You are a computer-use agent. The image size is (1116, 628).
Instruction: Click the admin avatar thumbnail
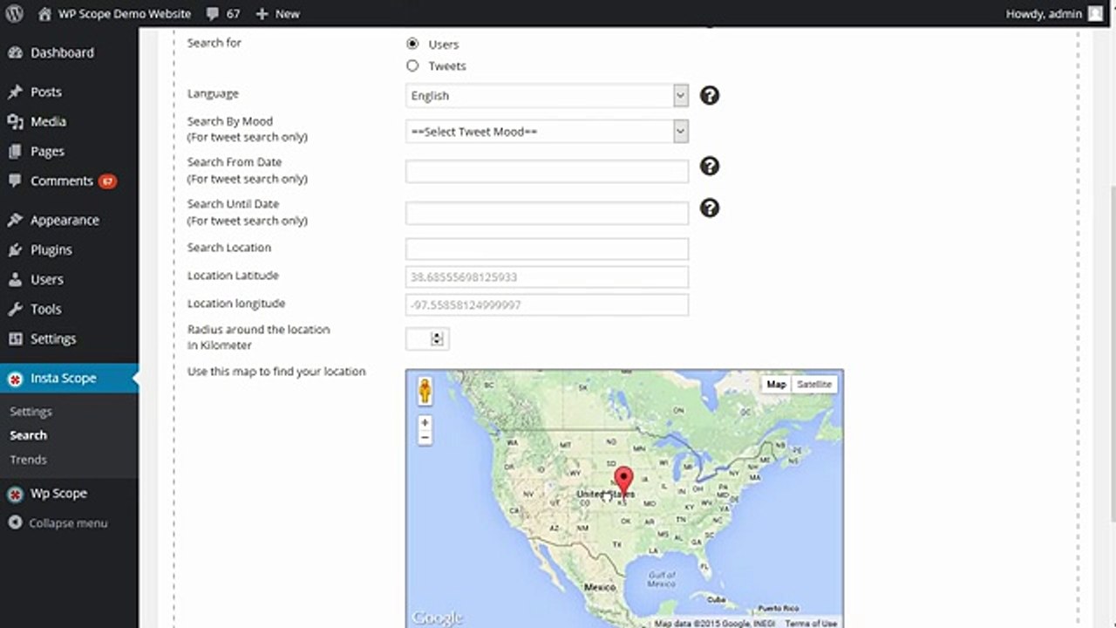pyautogui.click(x=1096, y=13)
